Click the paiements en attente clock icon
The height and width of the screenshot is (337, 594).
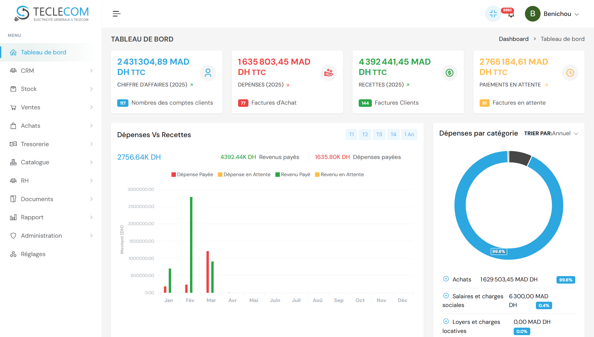click(x=570, y=73)
